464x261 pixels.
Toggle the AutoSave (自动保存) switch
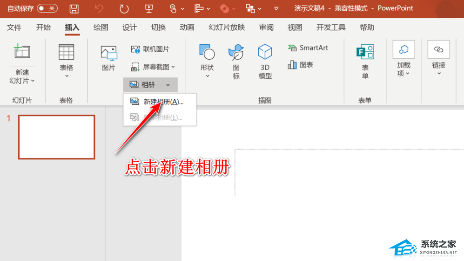47,8
